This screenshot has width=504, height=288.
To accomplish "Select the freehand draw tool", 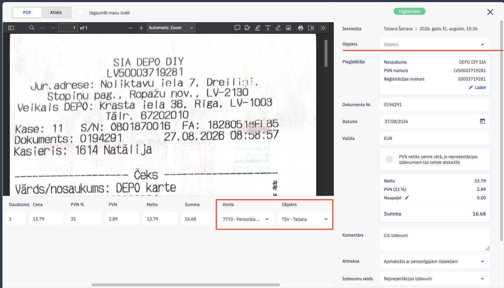I will click(278, 28).
